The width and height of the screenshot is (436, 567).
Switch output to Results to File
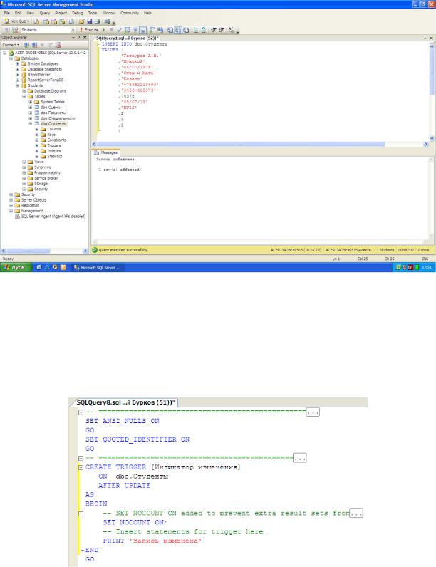[x=186, y=30]
